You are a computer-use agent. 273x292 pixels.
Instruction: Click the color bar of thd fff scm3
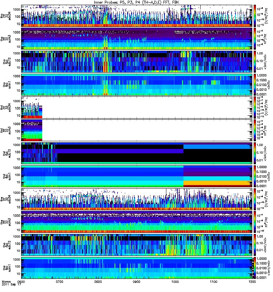(x=255, y=130)
